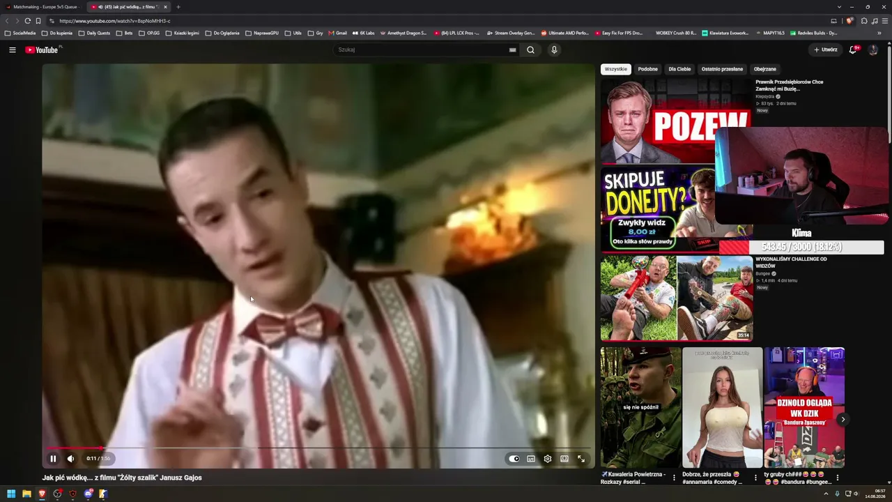Image resolution: width=892 pixels, height=502 pixels.
Task: Open the challenge video thumbnail with 35:14 duration
Action: click(677, 298)
